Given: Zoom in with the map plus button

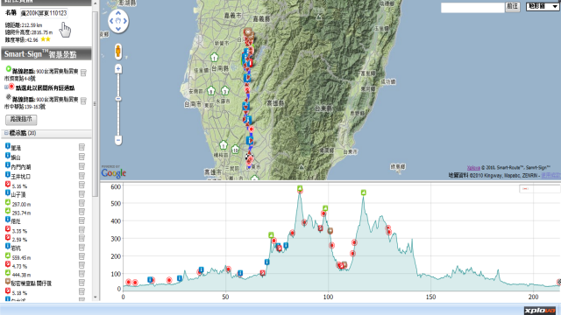Looking at the screenshot, I should coord(118,68).
